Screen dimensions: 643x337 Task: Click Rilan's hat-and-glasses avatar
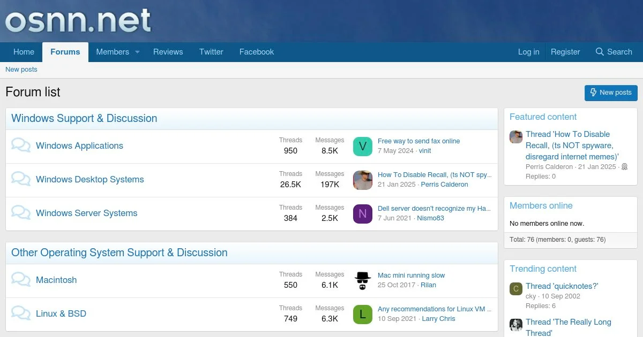(x=362, y=280)
